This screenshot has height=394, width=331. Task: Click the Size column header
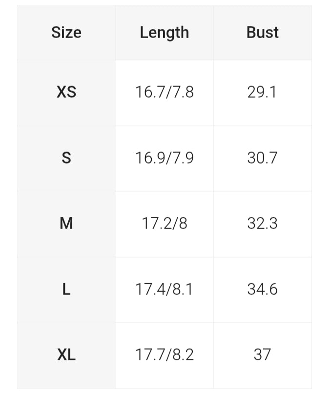pyautogui.click(x=66, y=33)
